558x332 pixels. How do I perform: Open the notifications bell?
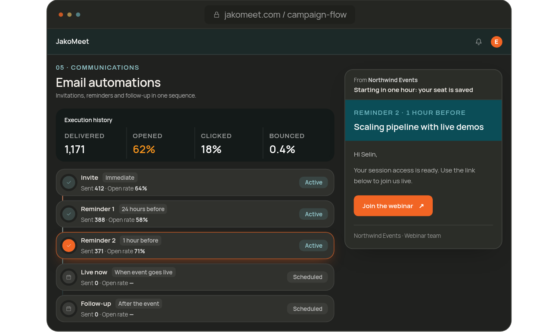click(478, 42)
